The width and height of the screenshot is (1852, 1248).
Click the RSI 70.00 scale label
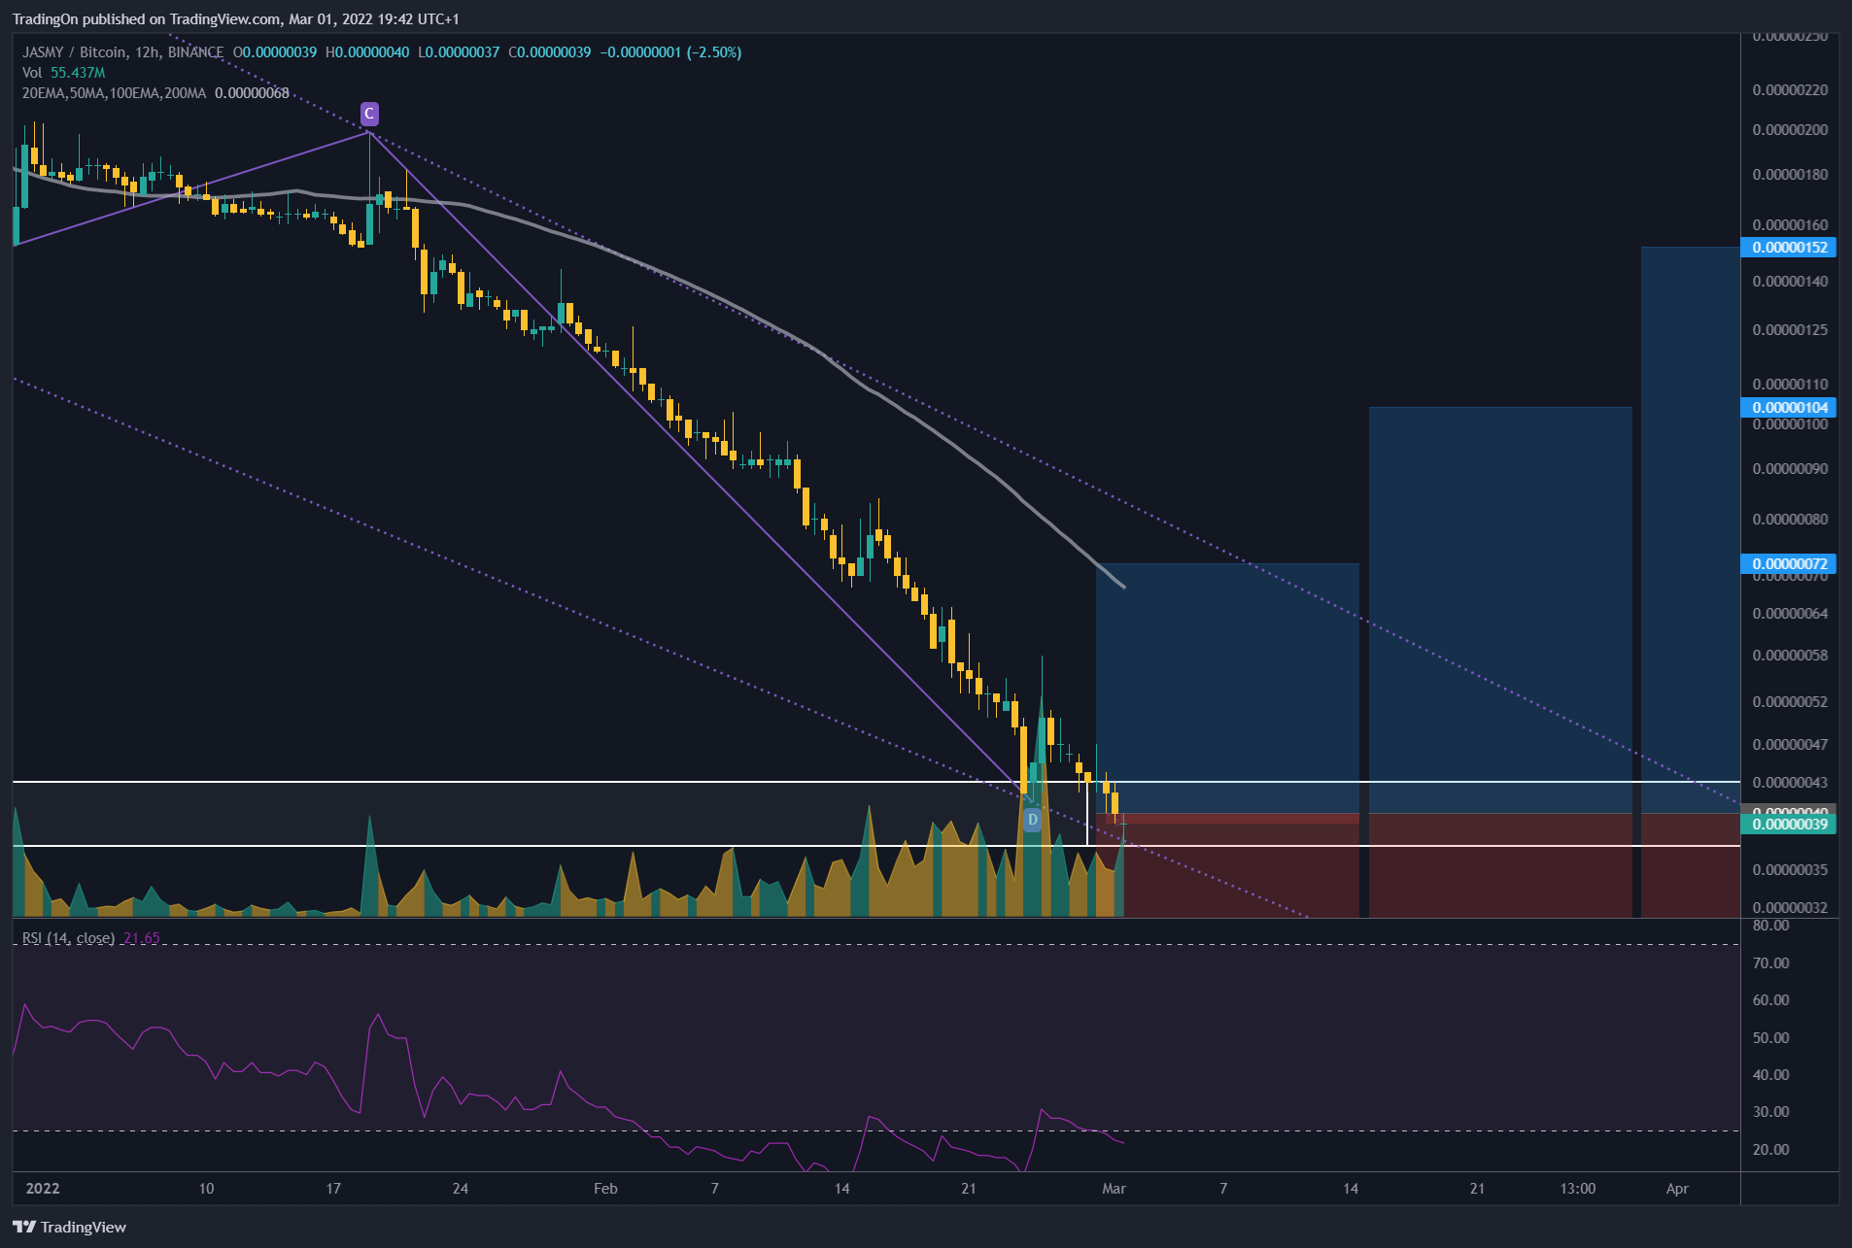click(x=1770, y=963)
